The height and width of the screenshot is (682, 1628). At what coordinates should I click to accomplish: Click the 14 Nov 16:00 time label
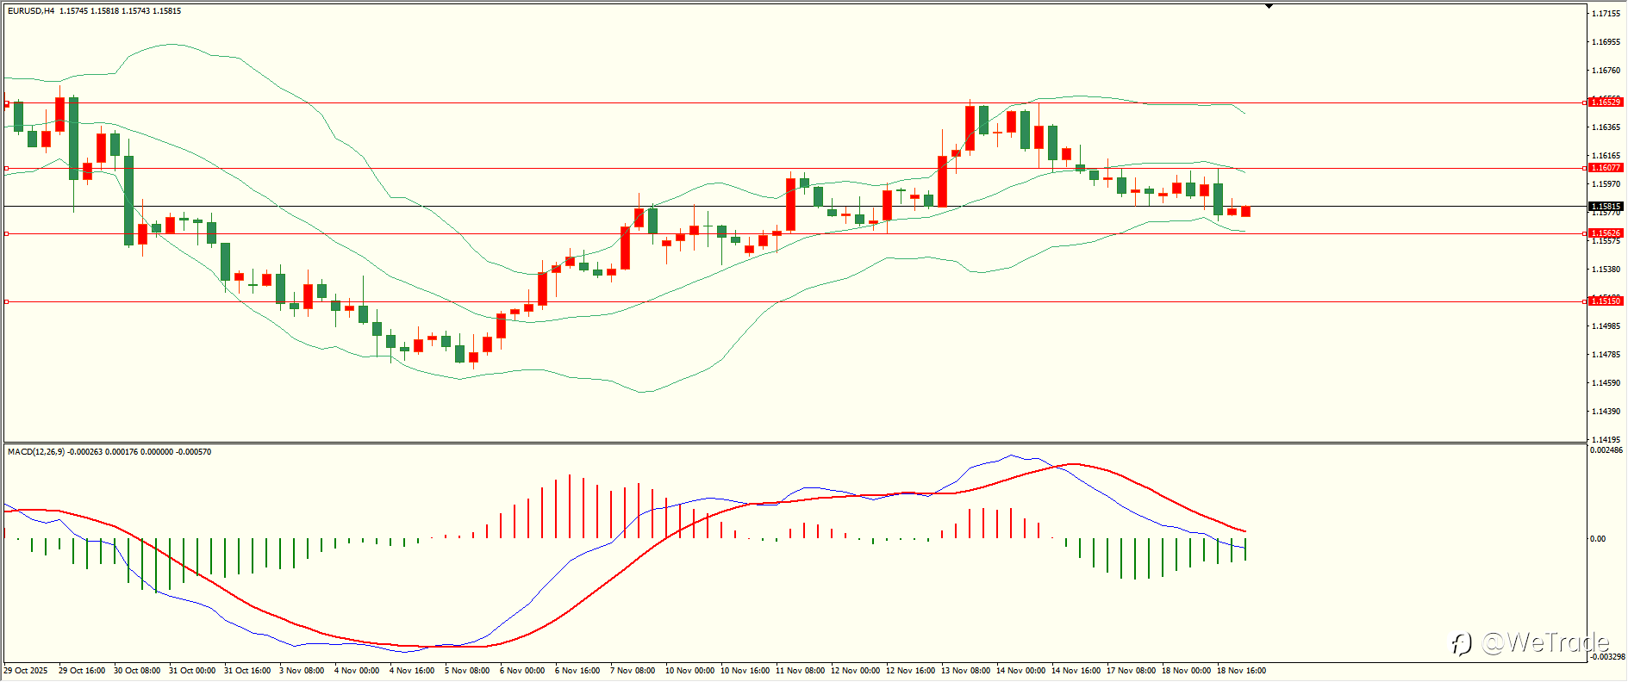tap(1076, 671)
